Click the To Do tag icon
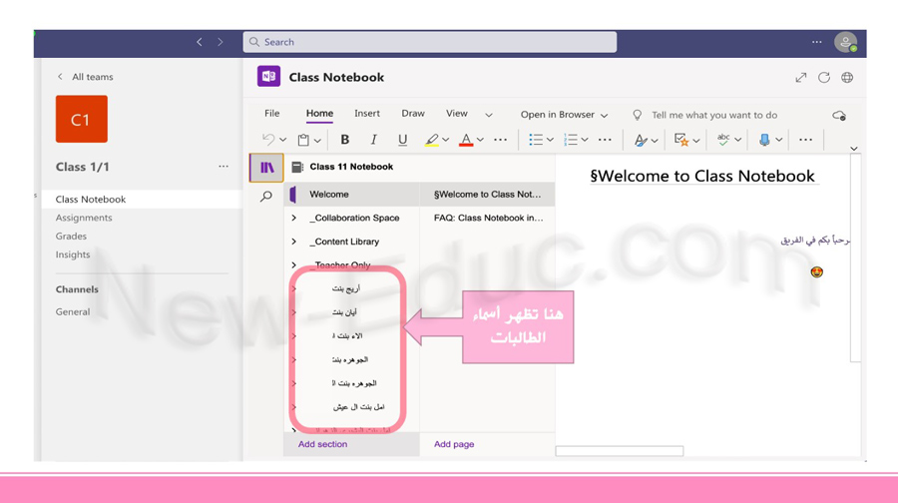This screenshot has width=898, height=503. pos(680,140)
